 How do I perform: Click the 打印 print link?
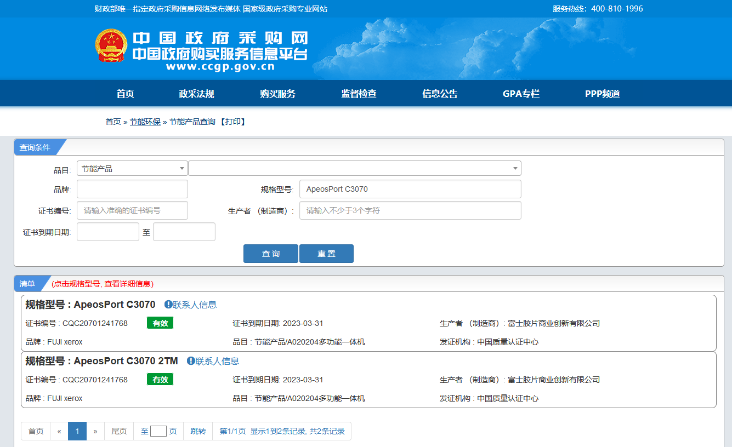(233, 122)
